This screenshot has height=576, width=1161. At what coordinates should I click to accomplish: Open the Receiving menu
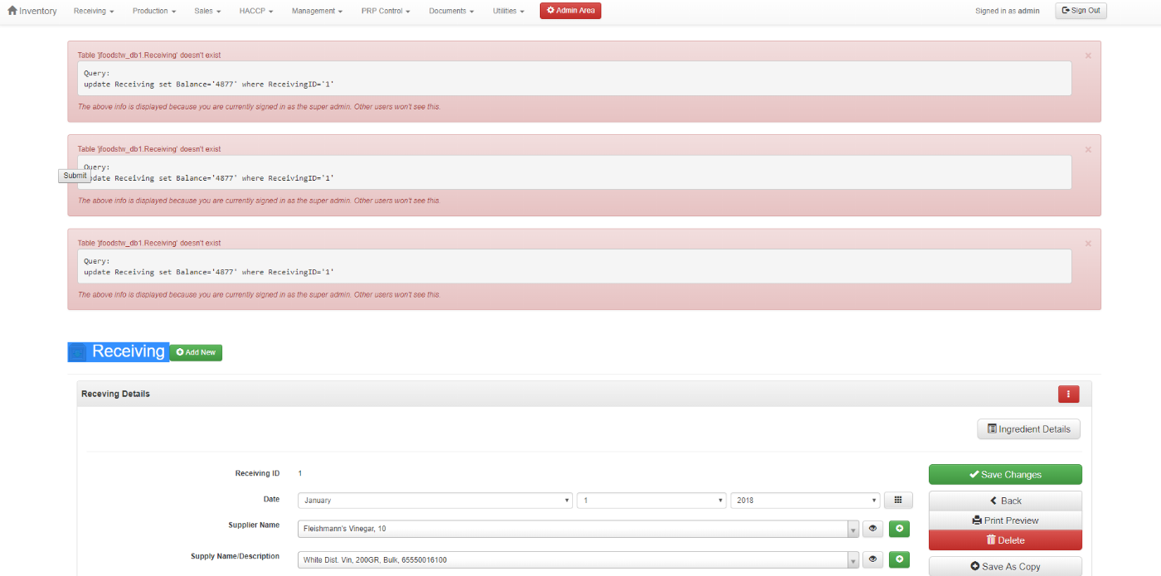pyautogui.click(x=94, y=11)
